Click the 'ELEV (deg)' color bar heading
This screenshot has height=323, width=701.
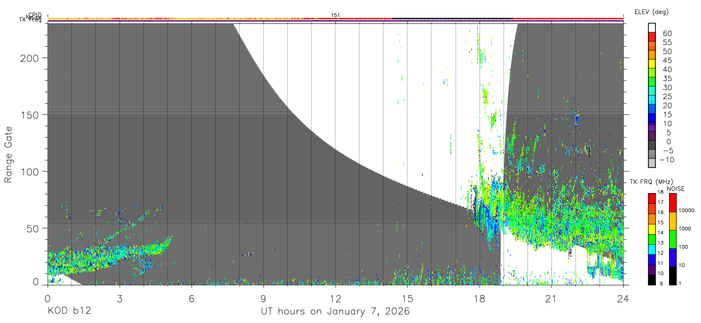click(x=651, y=12)
